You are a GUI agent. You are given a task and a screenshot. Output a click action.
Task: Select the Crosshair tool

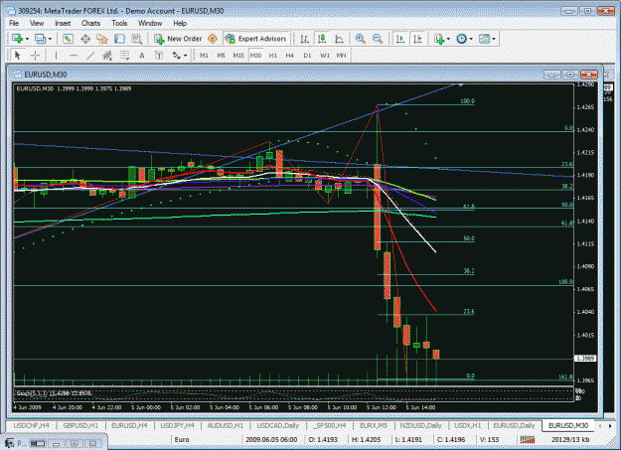click(x=35, y=55)
